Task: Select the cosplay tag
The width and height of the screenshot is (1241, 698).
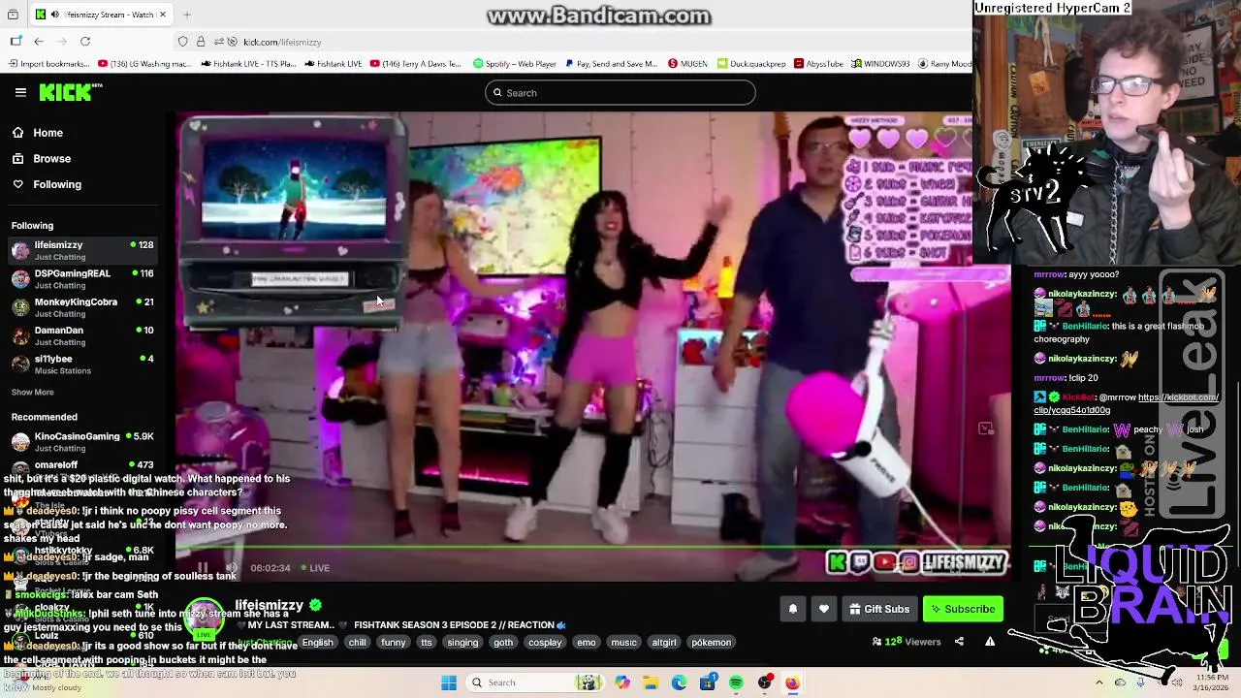Action: click(x=545, y=643)
